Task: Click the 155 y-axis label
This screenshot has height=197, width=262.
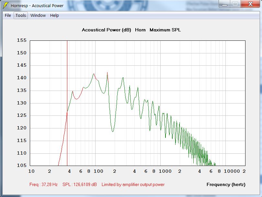Action: 22,40
